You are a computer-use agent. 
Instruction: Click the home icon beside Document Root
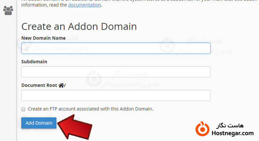[x=61, y=85]
